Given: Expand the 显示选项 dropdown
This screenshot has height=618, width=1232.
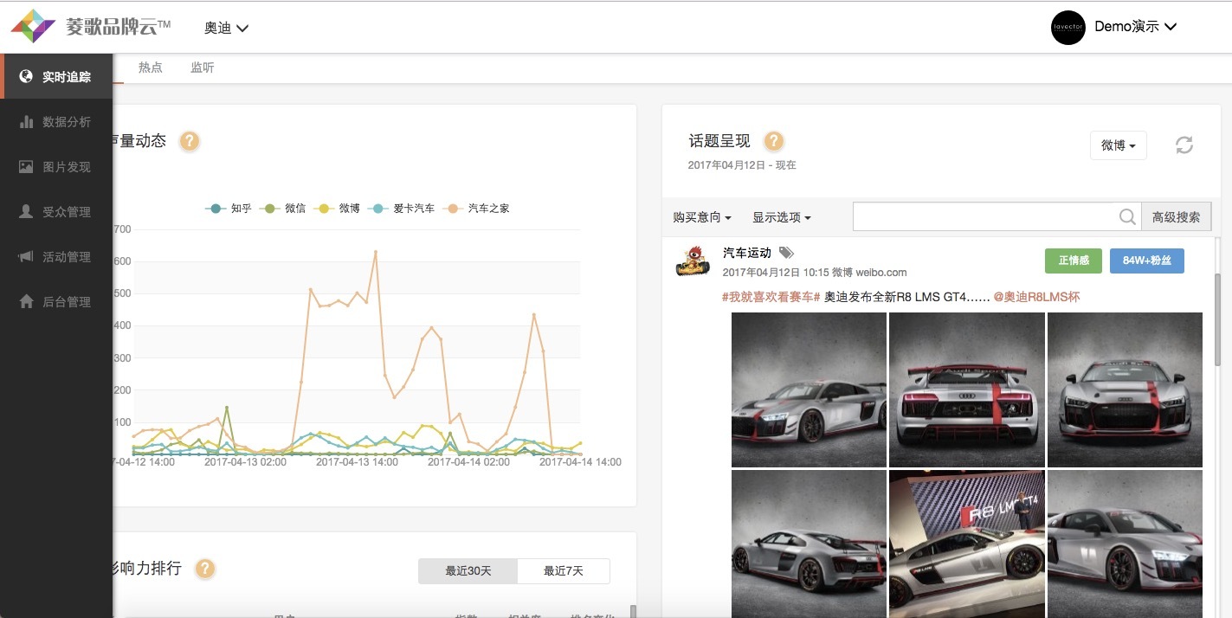Looking at the screenshot, I should click(782, 217).
